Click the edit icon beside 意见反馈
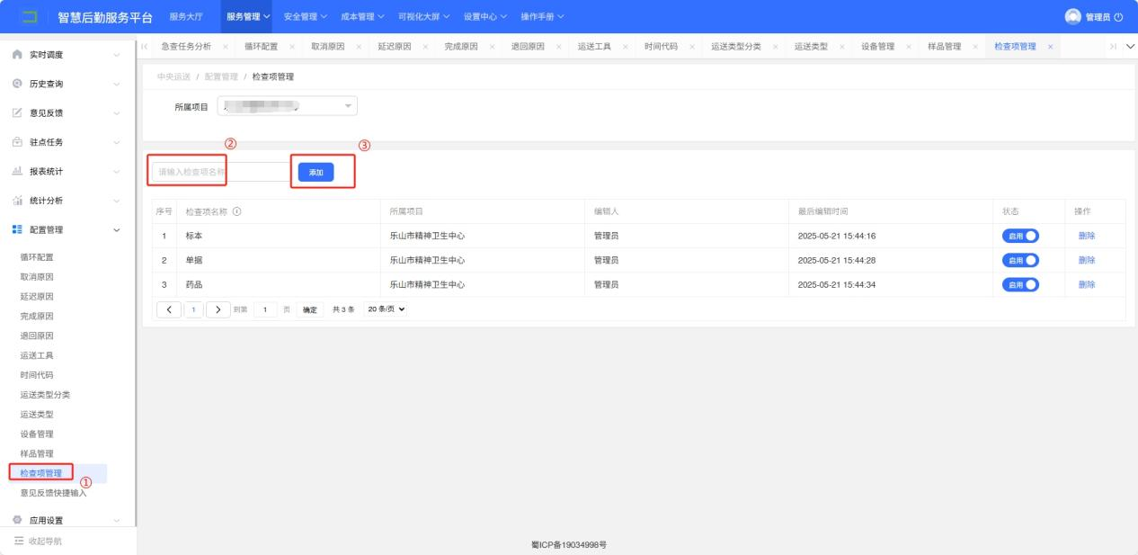Screen dimensions: 1138x555 (x=17, y=112)
